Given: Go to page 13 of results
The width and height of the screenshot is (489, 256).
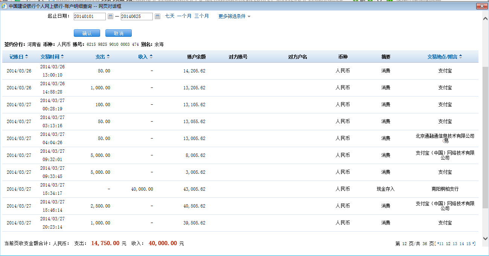Looking at the screenshot, I should (455, 244).
